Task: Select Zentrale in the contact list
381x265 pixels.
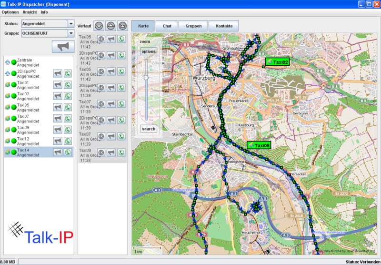Action: click(39, 62)
